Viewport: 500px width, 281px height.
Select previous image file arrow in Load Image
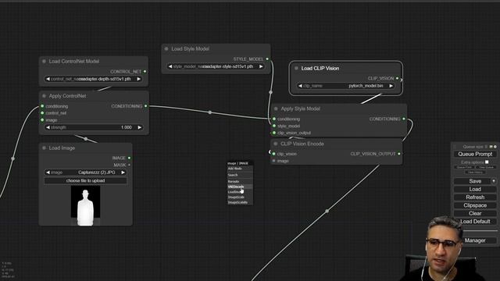coord(48,173)
